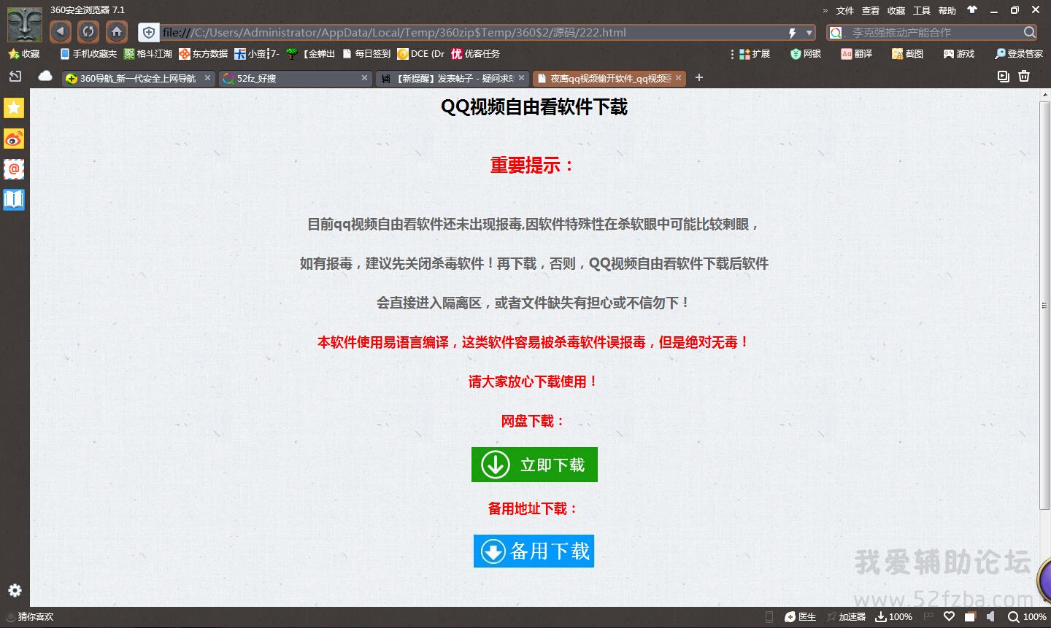Open the 手机收藏夹 bookmark

tap(88, 54)
